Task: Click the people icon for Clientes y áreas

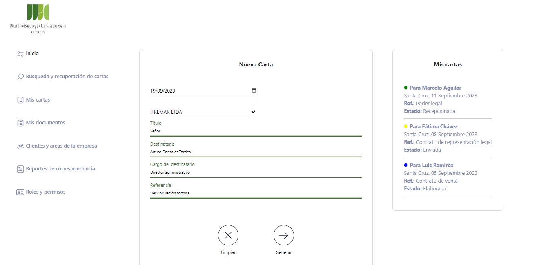Action: click(x=20, y=146)
